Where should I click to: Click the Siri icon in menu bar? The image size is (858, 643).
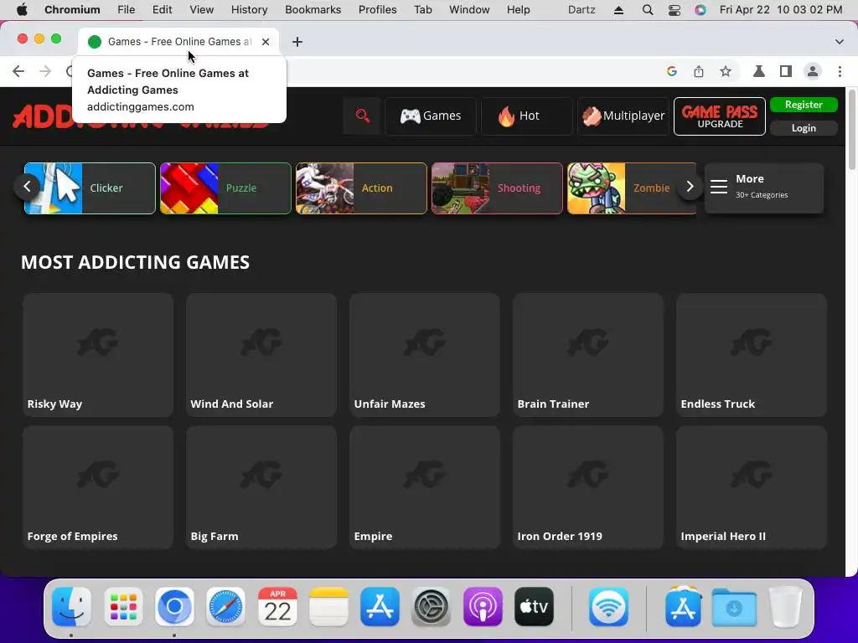click(x=700, y=10)
